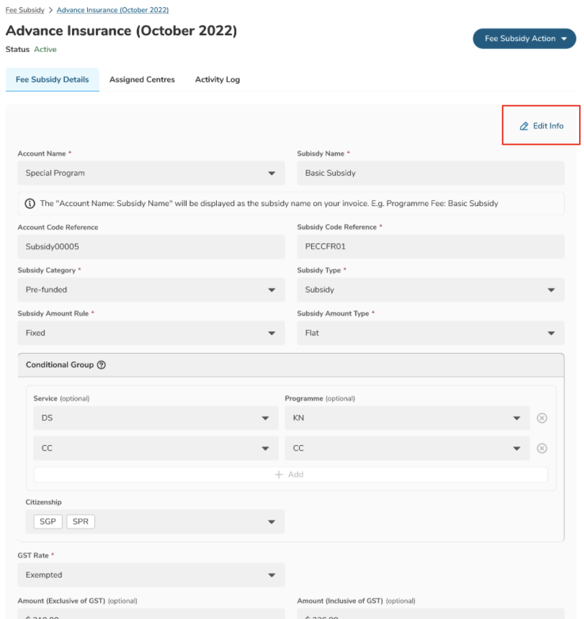
Task: Expand the Subsidy Category dropdown
Action: coord(272,290)
